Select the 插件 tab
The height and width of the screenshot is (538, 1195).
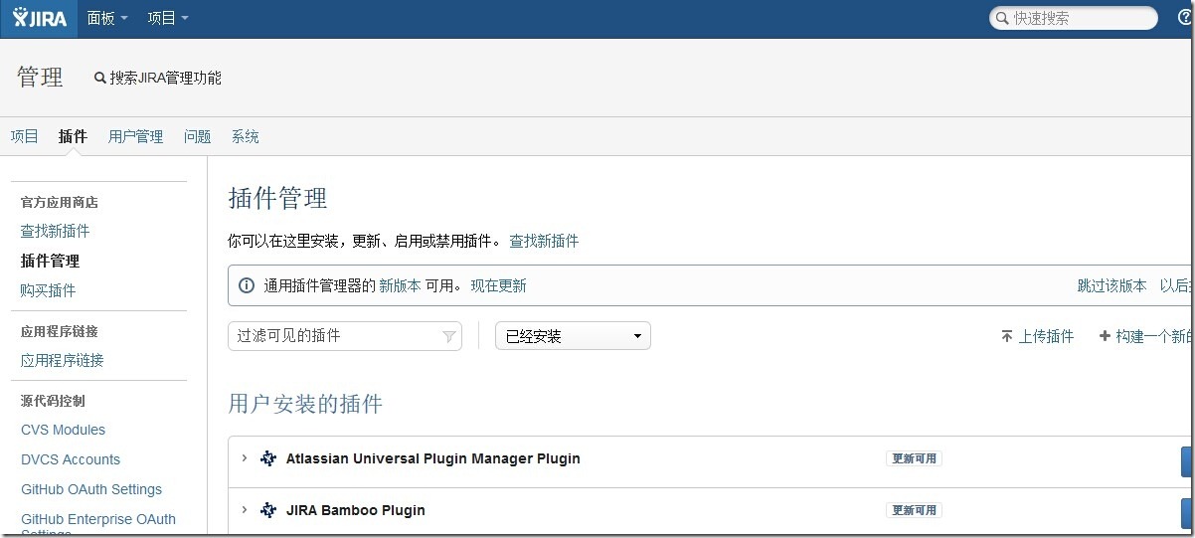73,136
